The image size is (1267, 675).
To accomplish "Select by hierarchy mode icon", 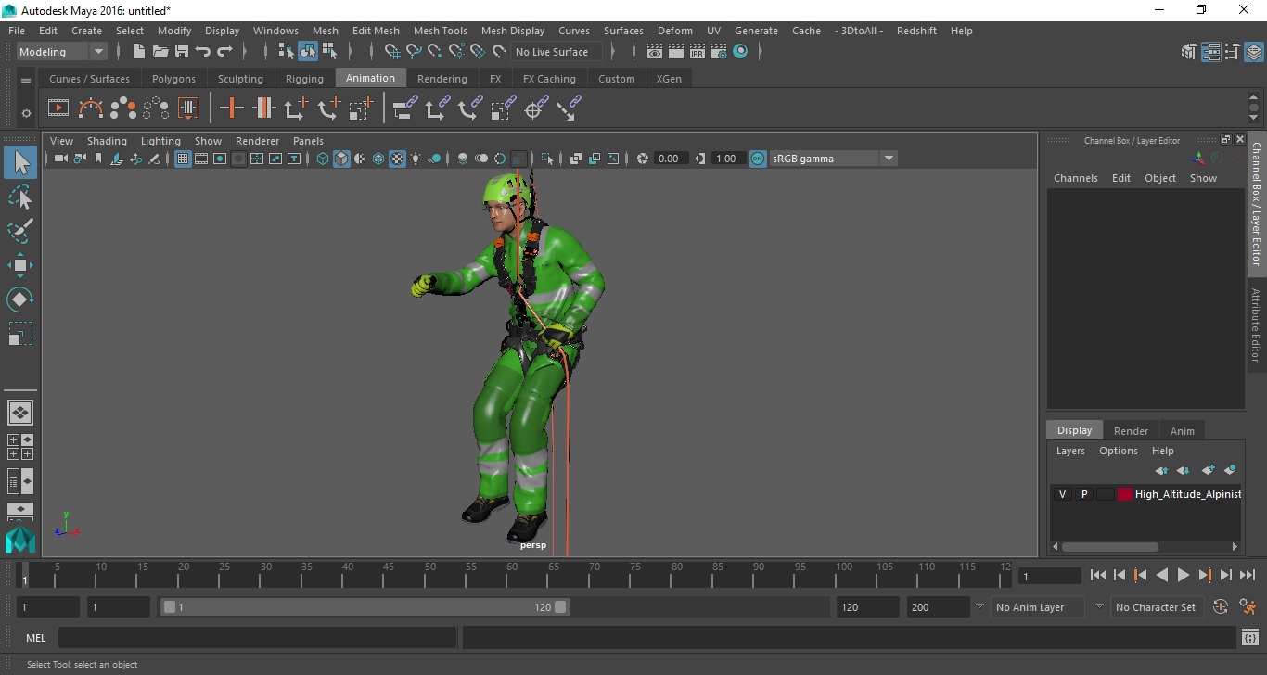I will click(287, 52).
